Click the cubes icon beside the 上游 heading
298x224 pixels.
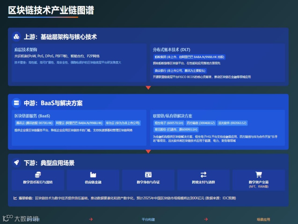pos(17,37)
